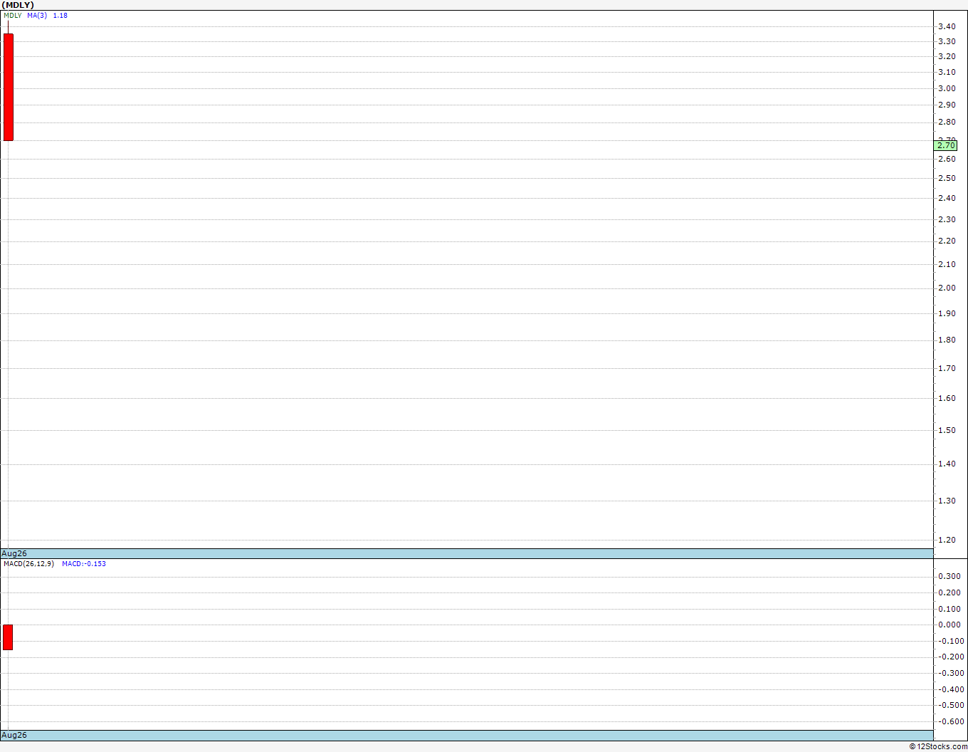Click the 1.20 price axis label
Viewport: 968px width, 752px height.
pos(947,540)
